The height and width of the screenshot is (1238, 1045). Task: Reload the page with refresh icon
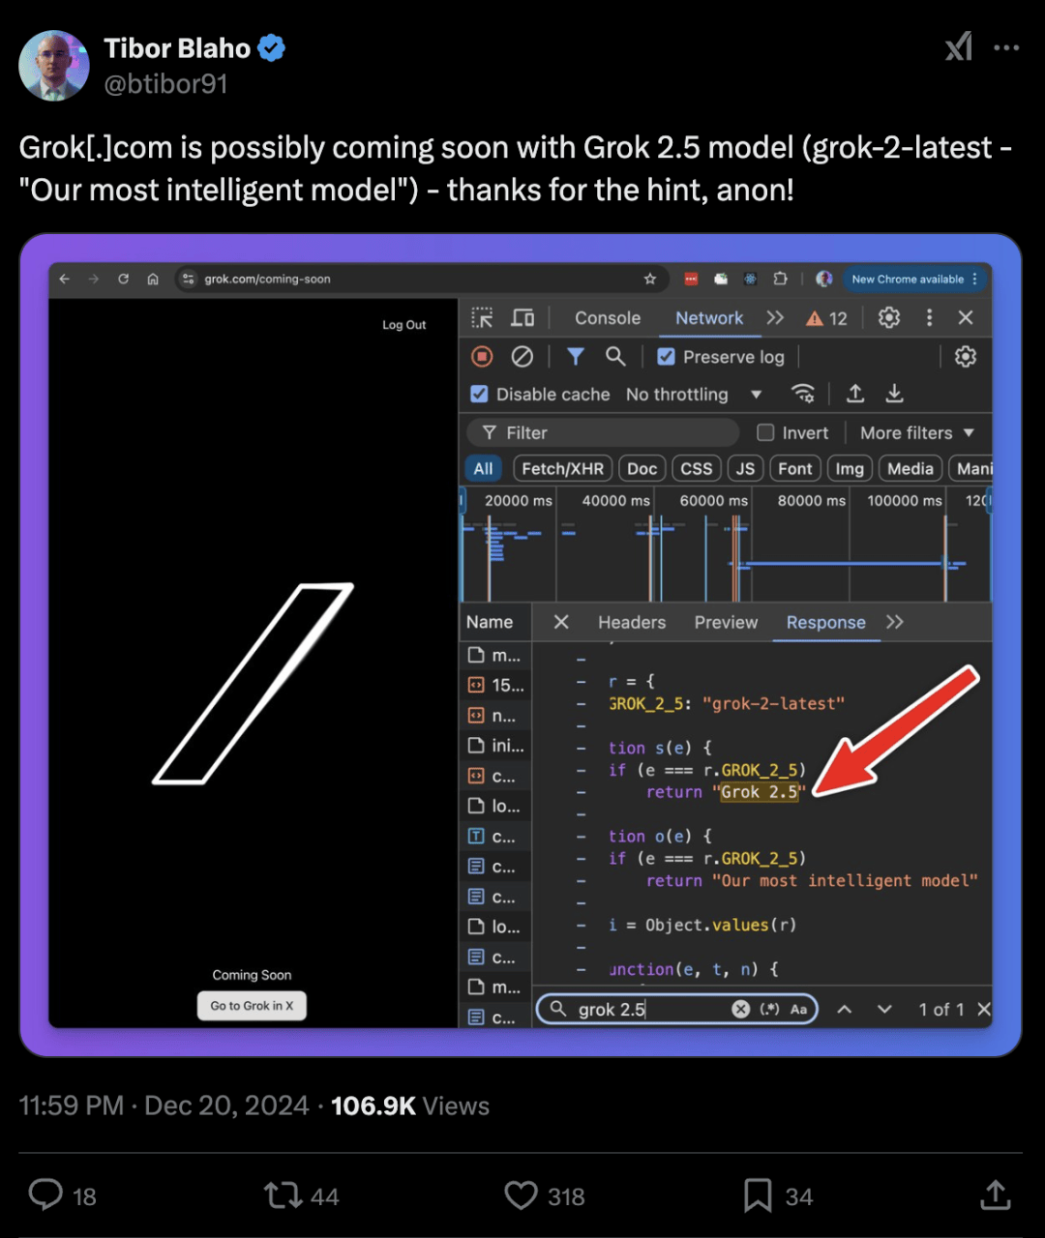pos(123,279)
